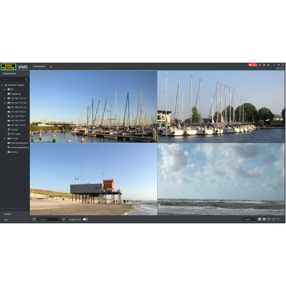286x286 pixels.
Task: Click the tour settings icon after Tourplan dropdown
Action: 64,219
